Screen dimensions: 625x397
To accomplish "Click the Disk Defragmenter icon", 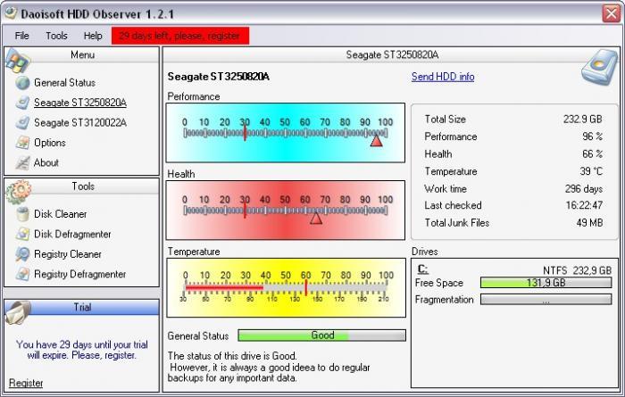I will [22, 234].
